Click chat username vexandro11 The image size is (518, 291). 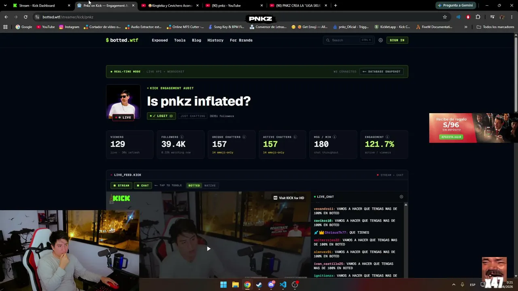pyautogui.click(x=324, y=209)
